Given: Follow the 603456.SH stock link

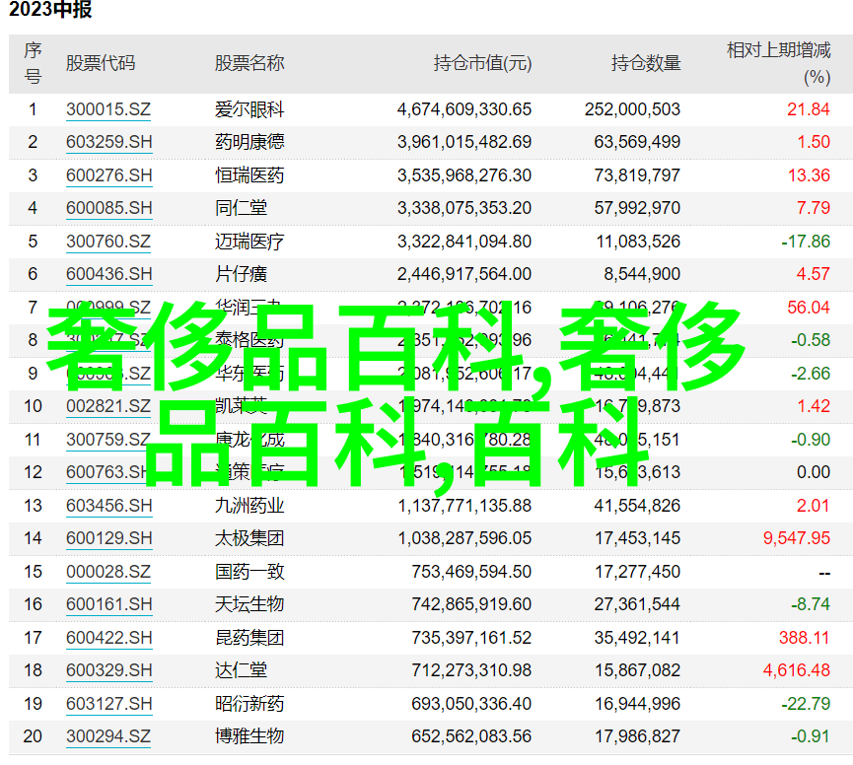Looking at the screenshot, I should 109,506.
